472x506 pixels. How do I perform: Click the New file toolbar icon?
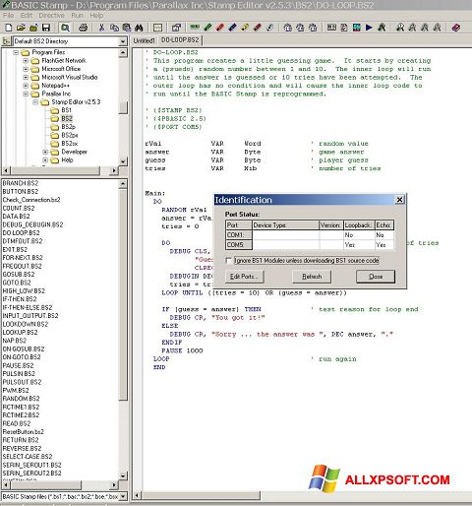tap(9, 28)
